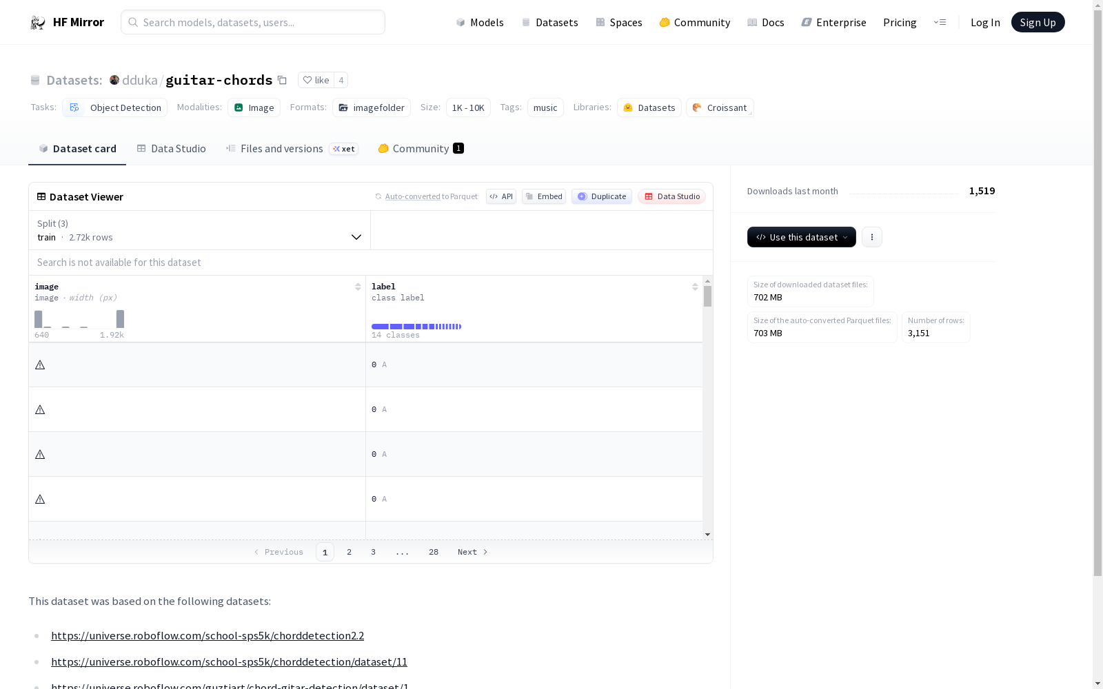Click the Dataset Viewer table scrollbar thumb

coord(707,296)
